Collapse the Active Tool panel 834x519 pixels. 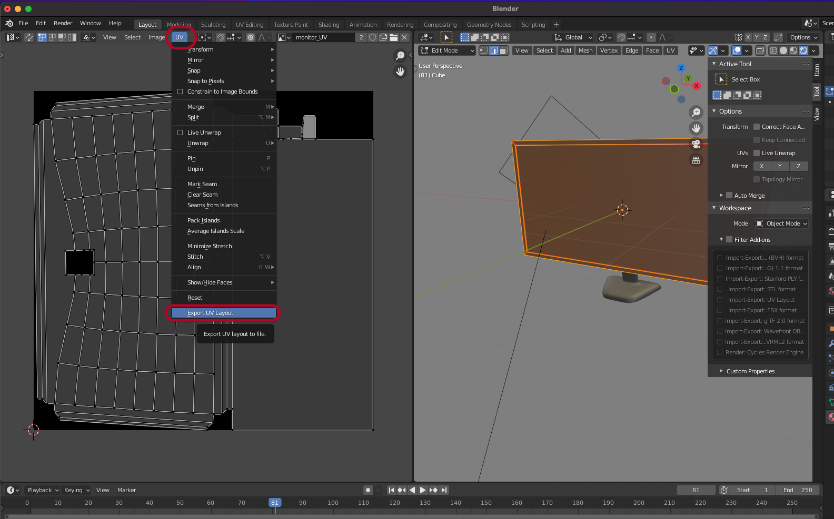(x=714, y=64)
